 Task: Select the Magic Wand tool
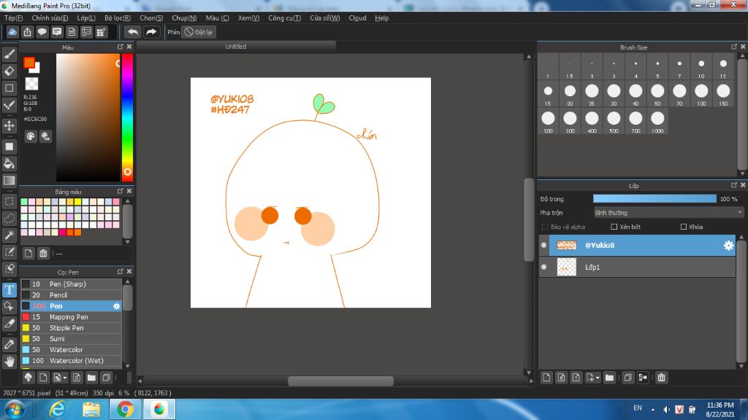click(x=9, y=235)
